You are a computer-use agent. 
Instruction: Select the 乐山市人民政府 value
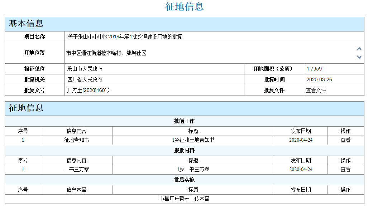tap(85, 69)
